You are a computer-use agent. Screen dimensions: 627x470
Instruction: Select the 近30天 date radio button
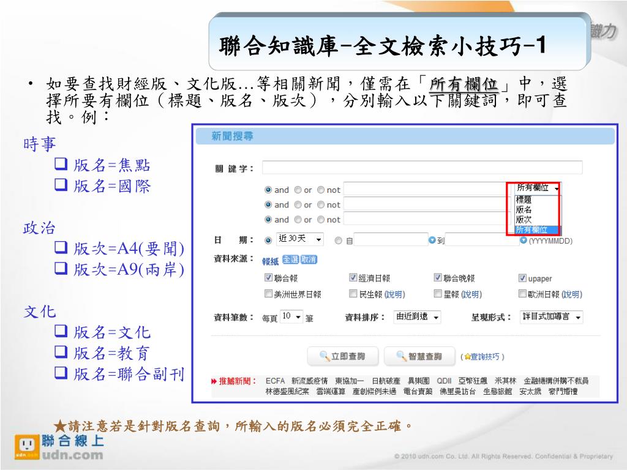268,240
